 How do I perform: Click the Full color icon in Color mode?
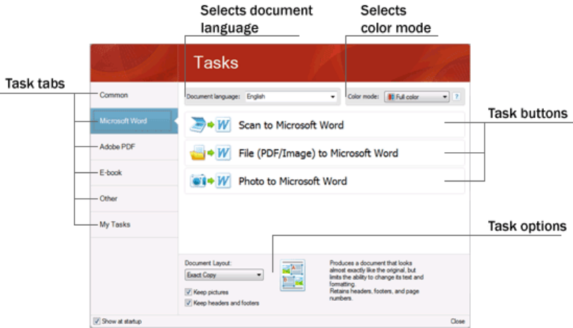[x=391, y=97]
